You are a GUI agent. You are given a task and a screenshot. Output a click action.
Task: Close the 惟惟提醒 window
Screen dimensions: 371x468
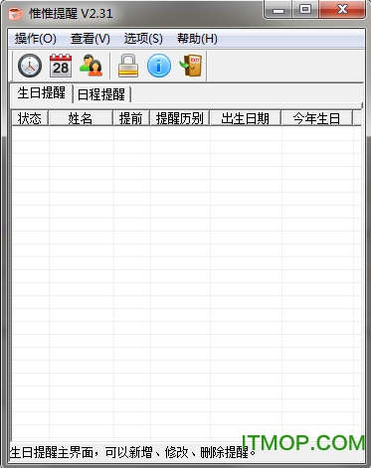click(342, 10)
